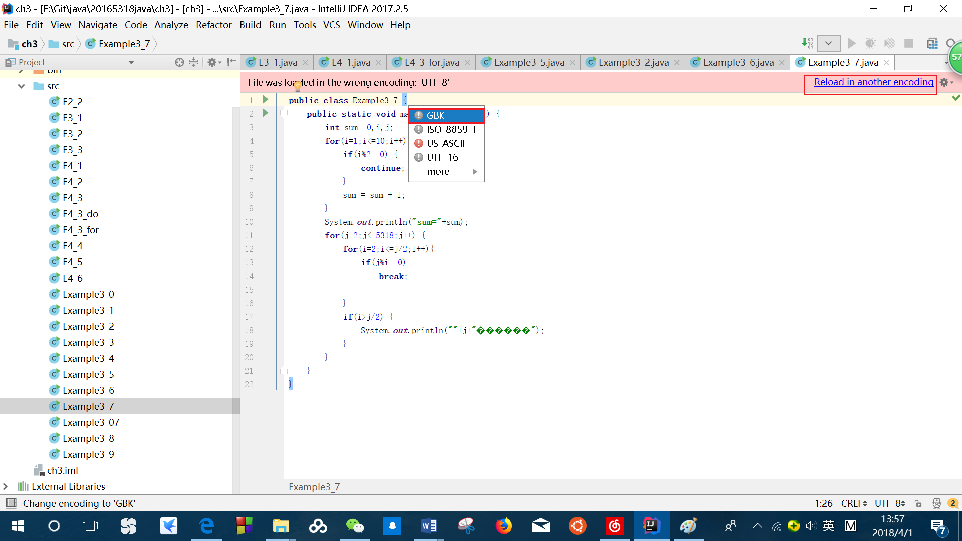Choose UTF-16 encoding option
The image size is (962, 541).
pos(446,157)
